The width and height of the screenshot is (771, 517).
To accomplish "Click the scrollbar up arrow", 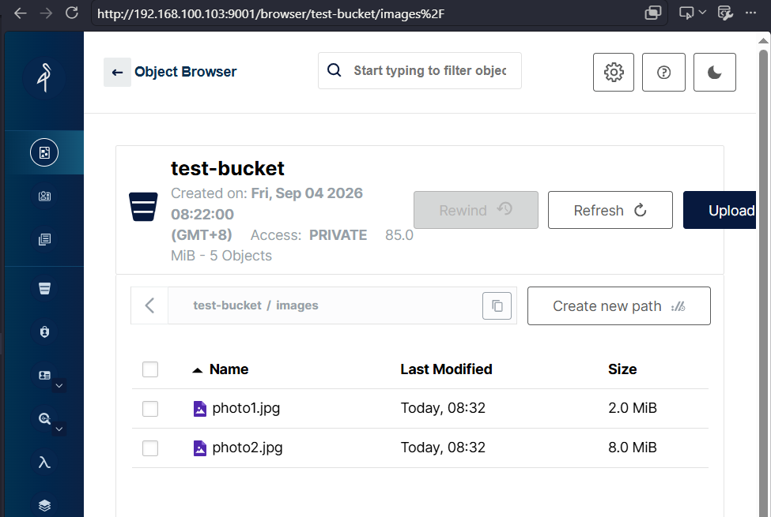I will click(x=763, y=41).
